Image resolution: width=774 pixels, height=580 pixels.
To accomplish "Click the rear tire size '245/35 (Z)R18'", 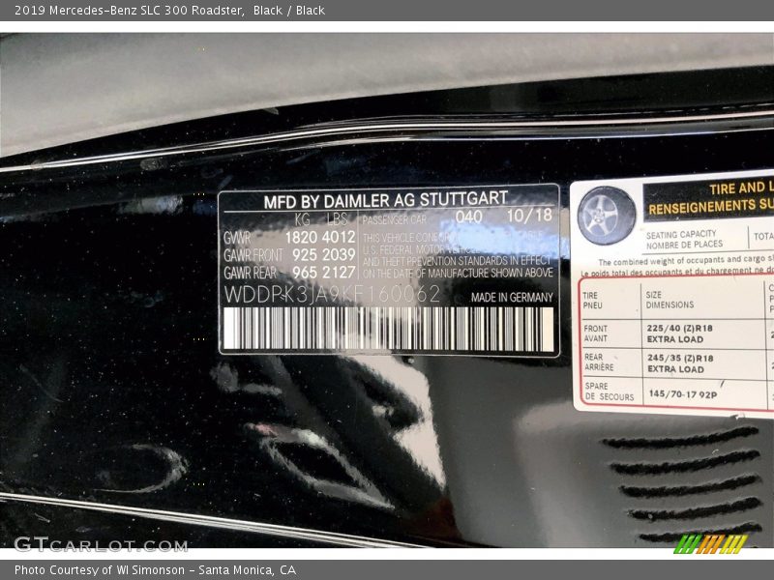I will (680, 358).
